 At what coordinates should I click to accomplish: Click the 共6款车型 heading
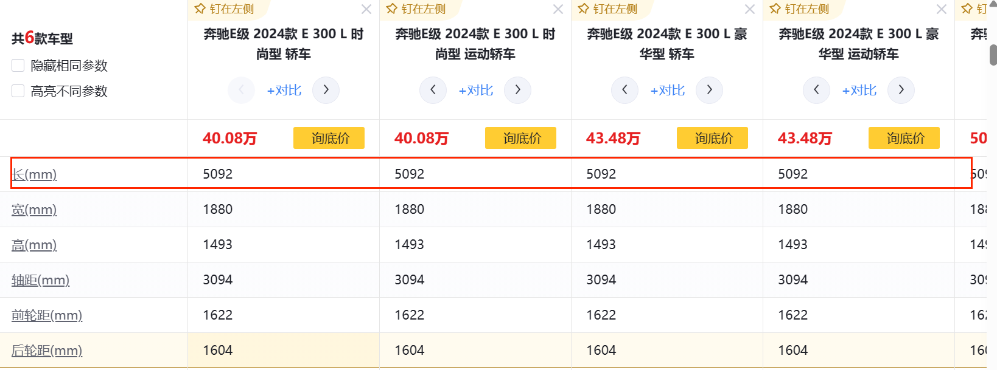(42, 38)
